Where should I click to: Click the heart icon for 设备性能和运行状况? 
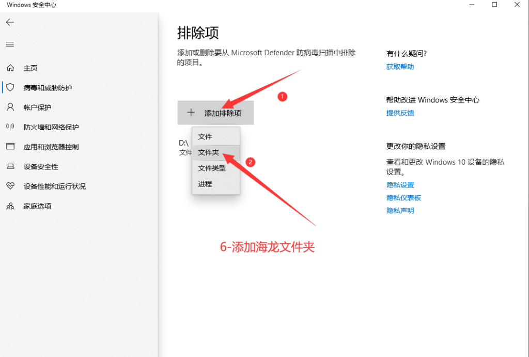click(10, 186)
